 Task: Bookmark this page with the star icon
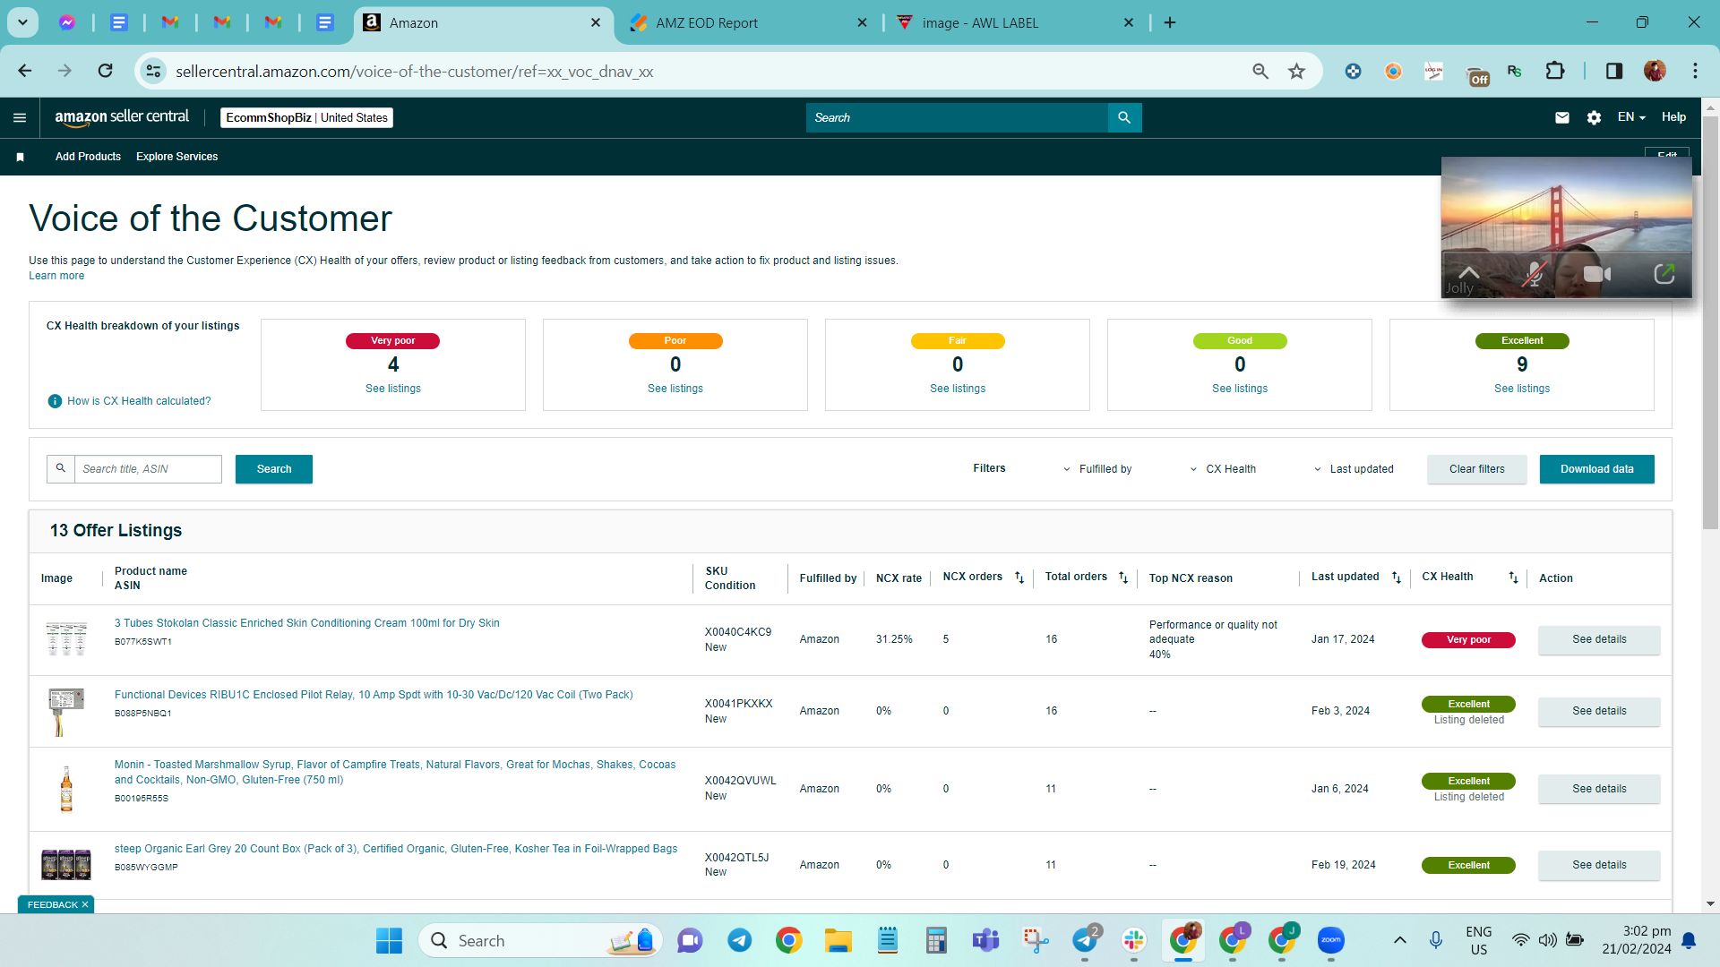pos(1296,71)
